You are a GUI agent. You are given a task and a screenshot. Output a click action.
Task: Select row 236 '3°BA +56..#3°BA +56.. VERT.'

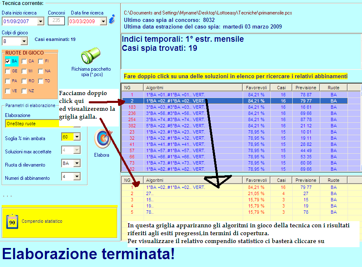(x=234, y=113)
